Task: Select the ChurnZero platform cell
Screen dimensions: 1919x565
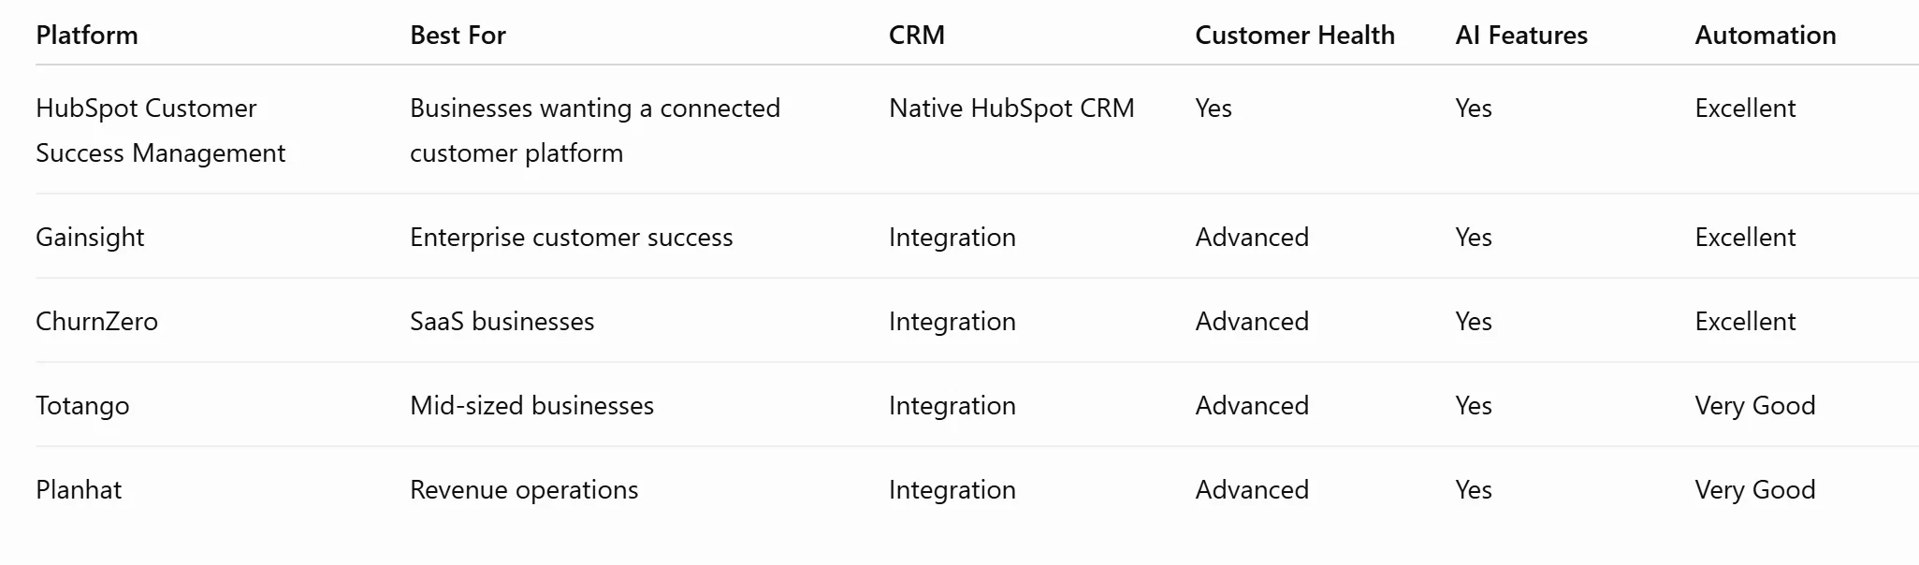Action: click(x=96, y=322)
